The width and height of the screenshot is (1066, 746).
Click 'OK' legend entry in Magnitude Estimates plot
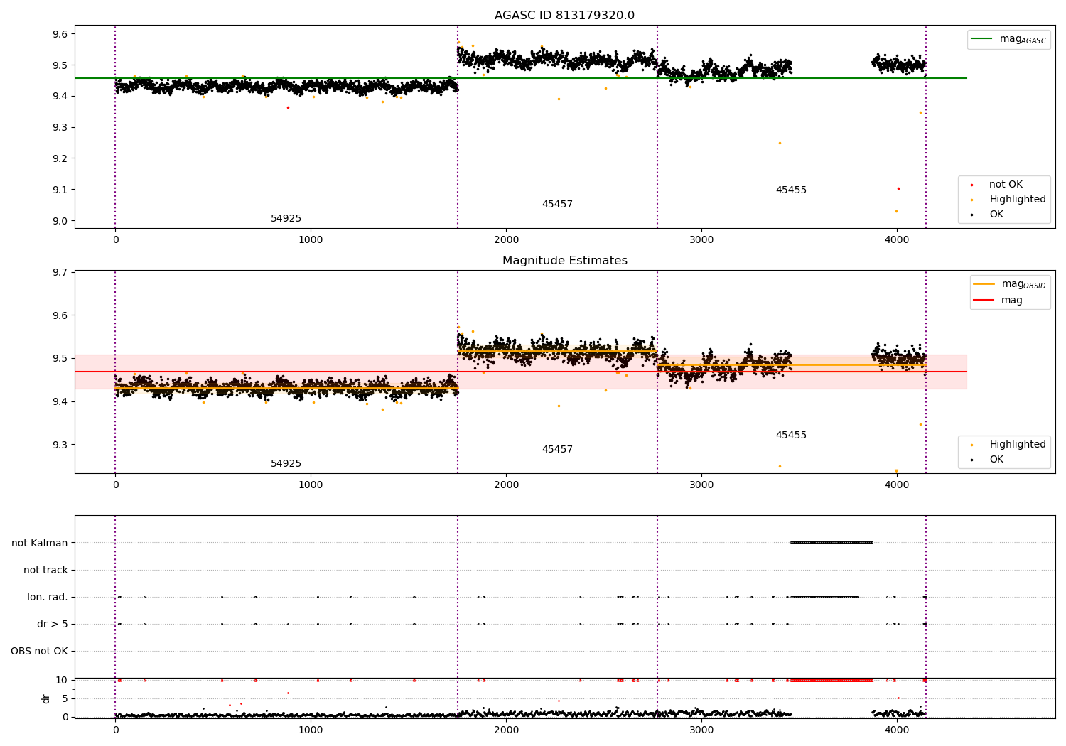tap(996, 460)
